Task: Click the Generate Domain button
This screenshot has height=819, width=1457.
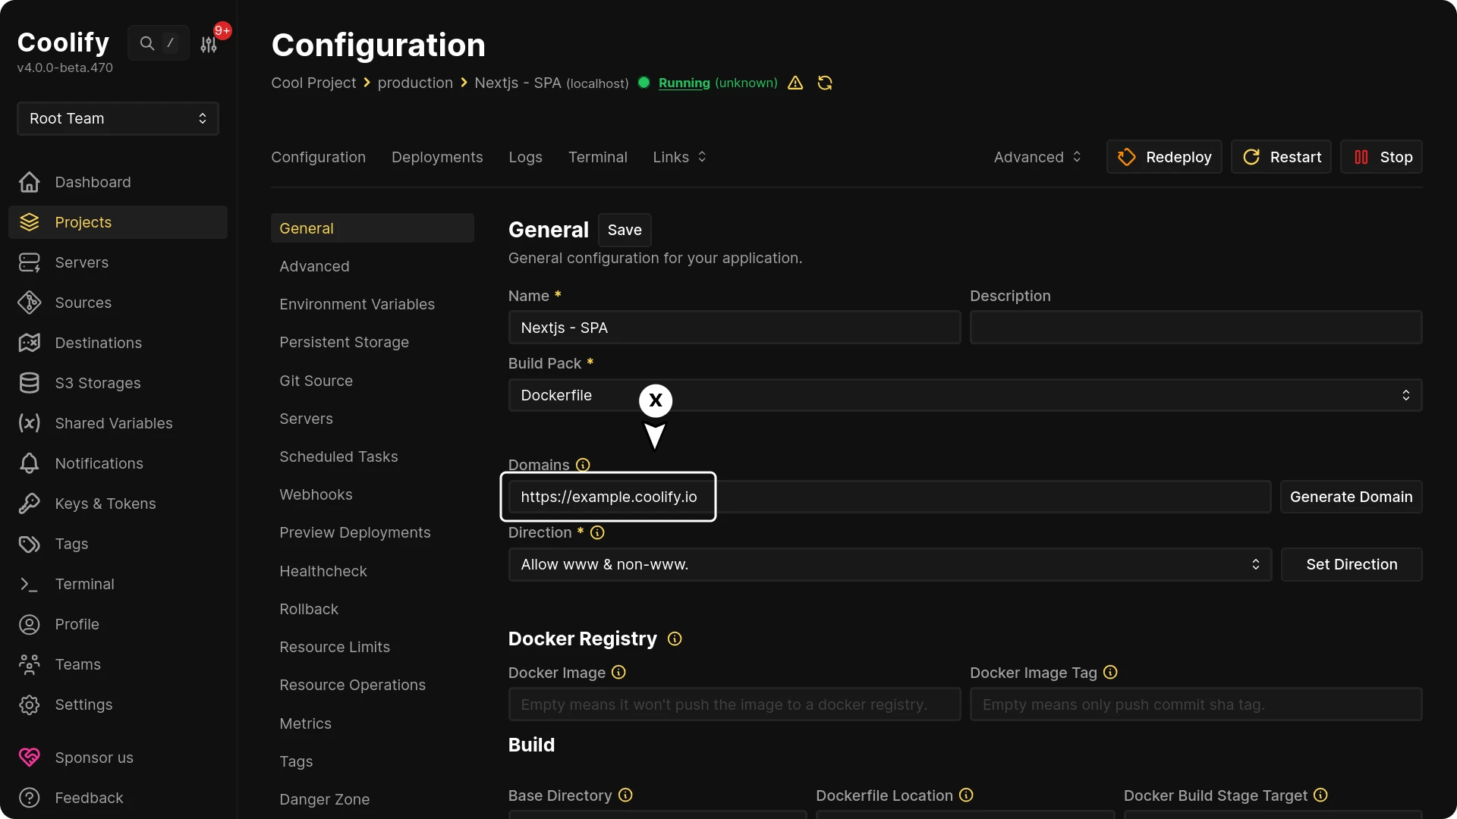Action: tap(1352, 497)
